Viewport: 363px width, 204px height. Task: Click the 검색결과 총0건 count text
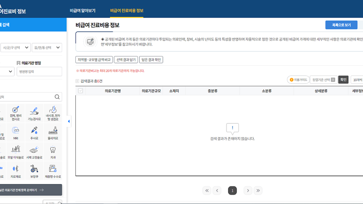pyautogui.click(x=92, y=81)
